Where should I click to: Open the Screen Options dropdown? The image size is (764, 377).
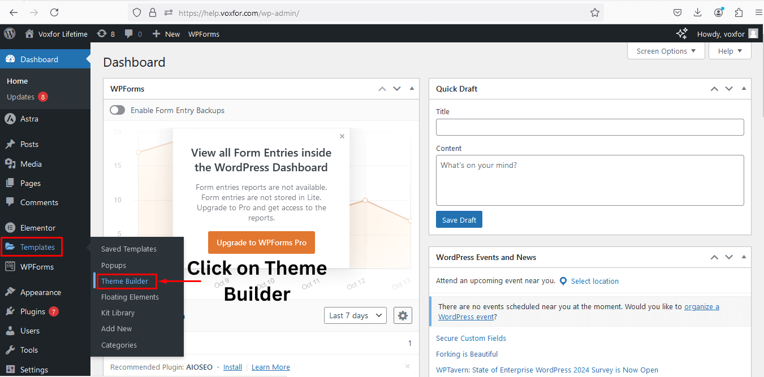tap(666, 51)
